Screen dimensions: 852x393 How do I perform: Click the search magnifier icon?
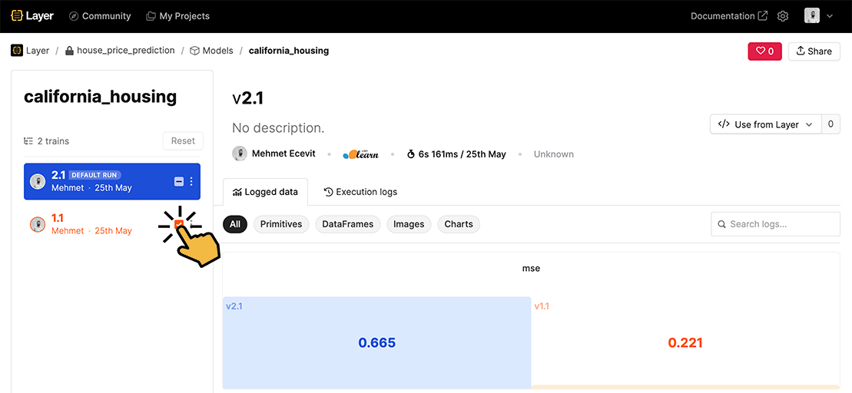pyautogui.click(x=722, y=224)
